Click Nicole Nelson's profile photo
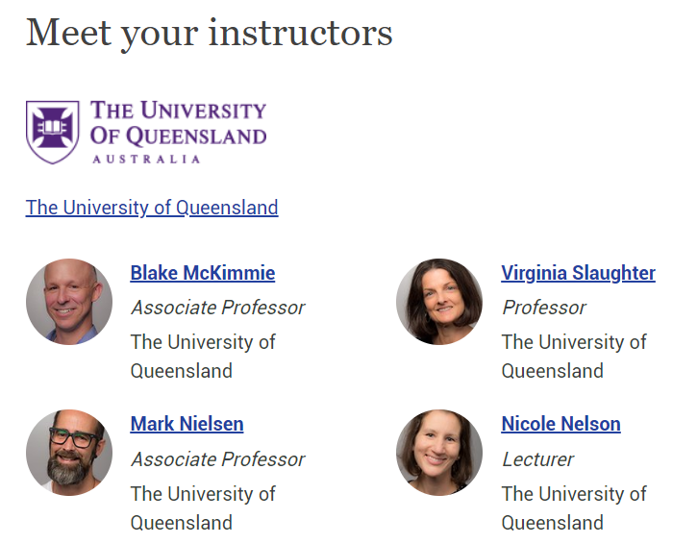This screenshot has height=544, width=697. coord(439,453)
